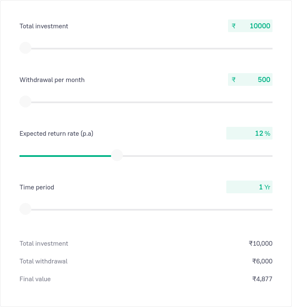Image resolution: width=292 pixels, height=307 pixels.
Task: Click the Expected return rate (p.a) label
Action: pos(56,134)
